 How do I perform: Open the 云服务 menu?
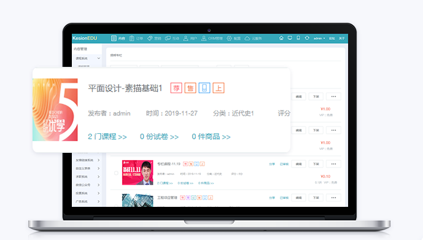click(x=253, y=38)
